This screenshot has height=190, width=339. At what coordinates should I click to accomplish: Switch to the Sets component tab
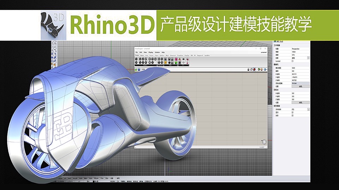[x=147, y=55]
